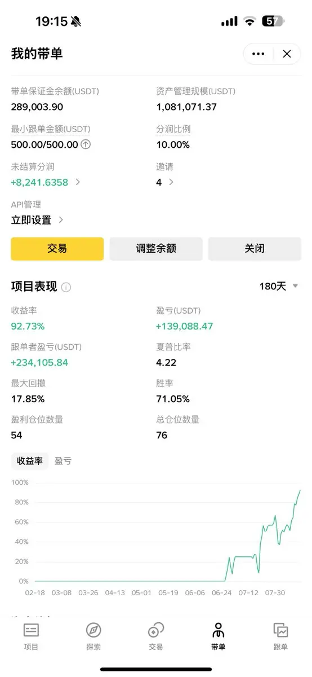
Task: Tap the info icon next to 项目表现
Action: tap(66, 287)
